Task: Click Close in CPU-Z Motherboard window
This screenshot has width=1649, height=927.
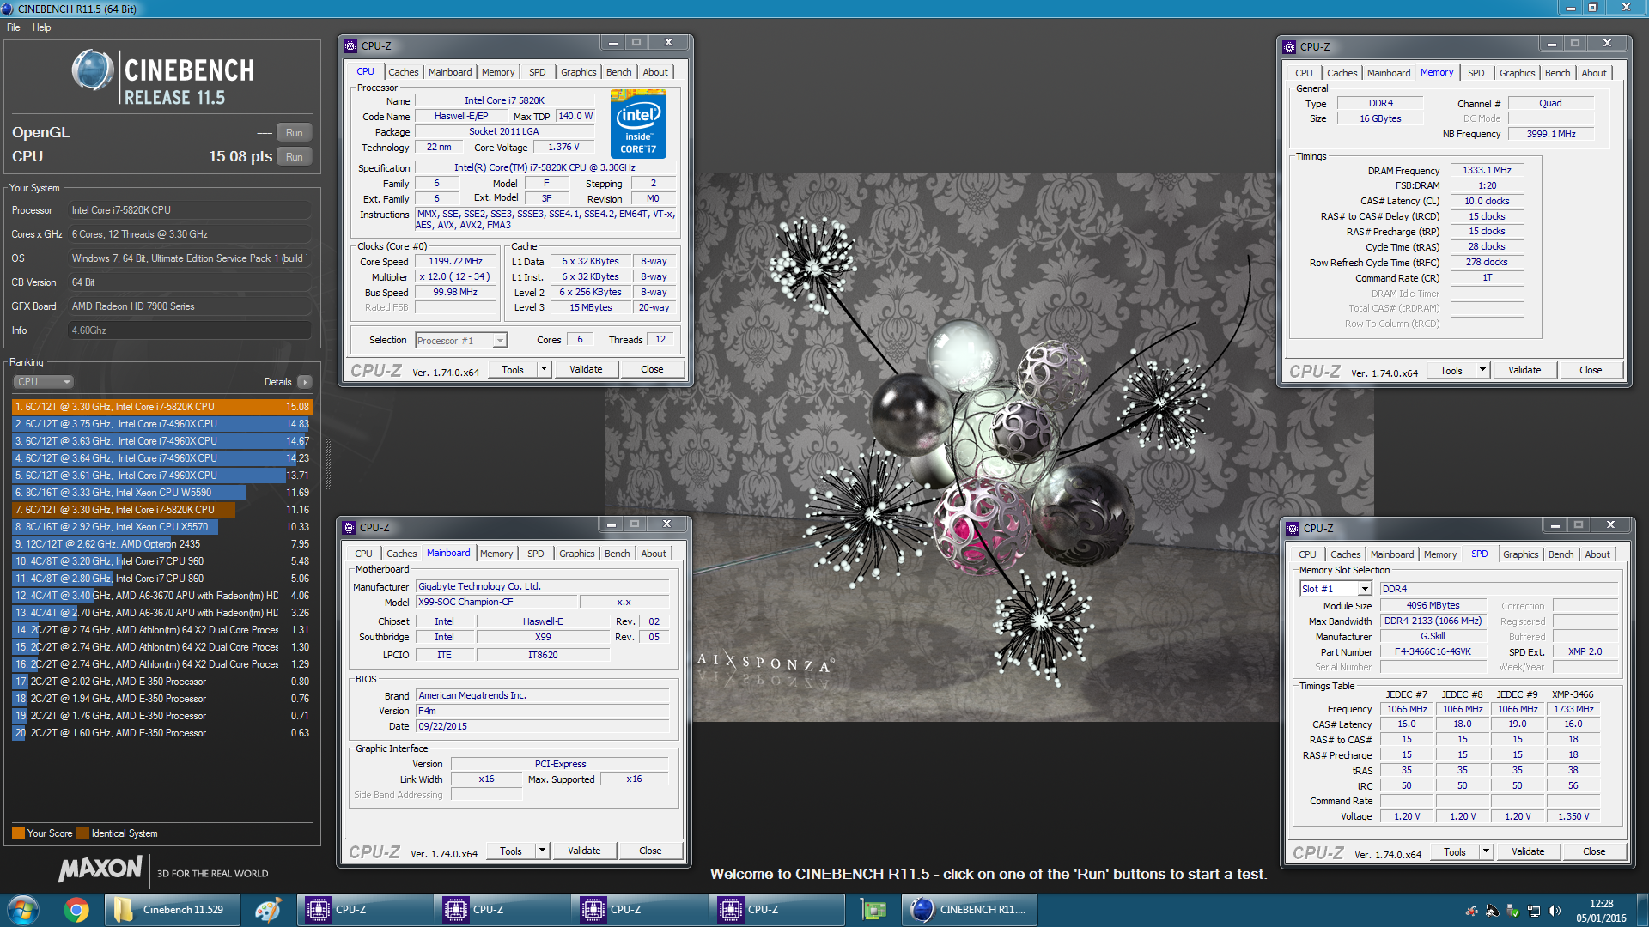Action: [x=650, y=851]
